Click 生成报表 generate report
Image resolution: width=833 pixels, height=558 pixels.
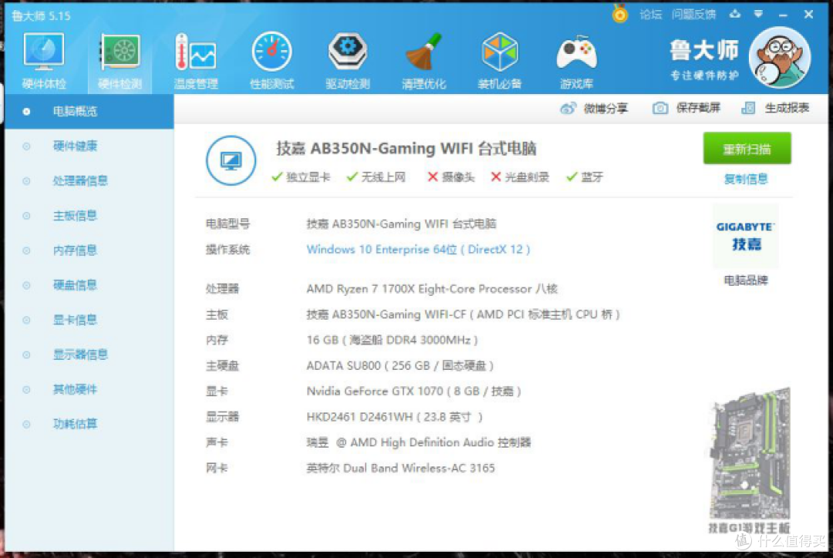click(775, 109)
